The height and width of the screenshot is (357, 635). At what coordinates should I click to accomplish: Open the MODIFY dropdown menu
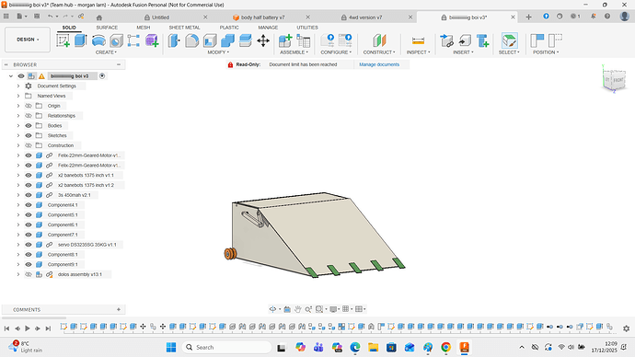click(x=218, y=52)
